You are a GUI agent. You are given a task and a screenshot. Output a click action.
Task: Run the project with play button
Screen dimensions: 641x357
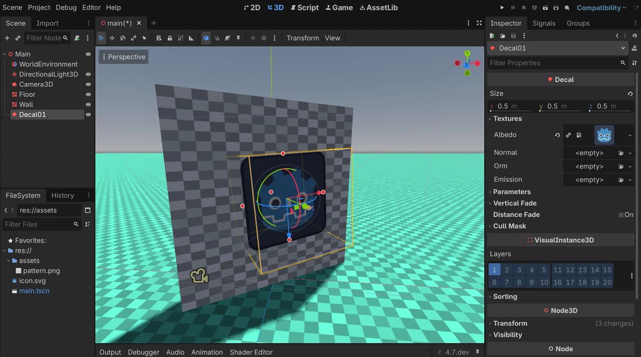click(x=502, y=8)
